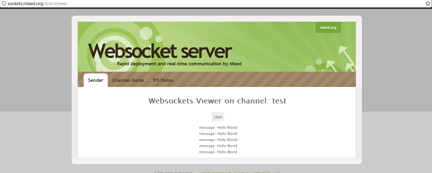
Task: Select the first Hello World message
Action: (218, 128)
